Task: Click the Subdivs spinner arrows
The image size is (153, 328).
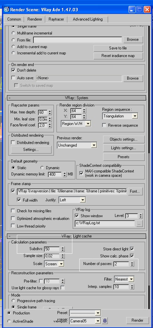Action: click(63, 249)
